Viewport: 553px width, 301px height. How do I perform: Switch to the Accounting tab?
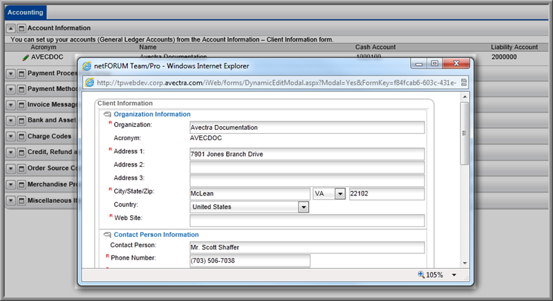tap(26, 12)
